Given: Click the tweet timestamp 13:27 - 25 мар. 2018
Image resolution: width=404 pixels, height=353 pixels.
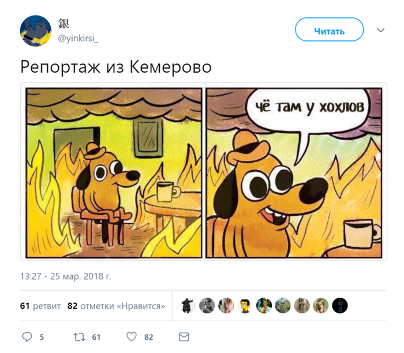Looking at the screenshot, I should (x=66, y=276).
